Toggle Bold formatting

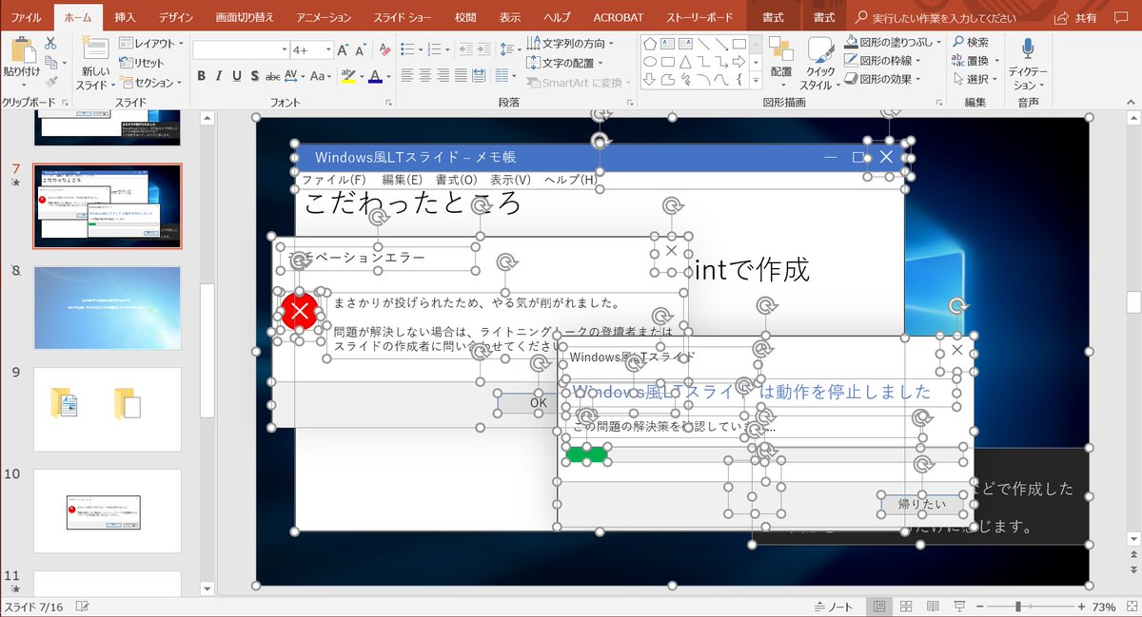click(201, 76)
